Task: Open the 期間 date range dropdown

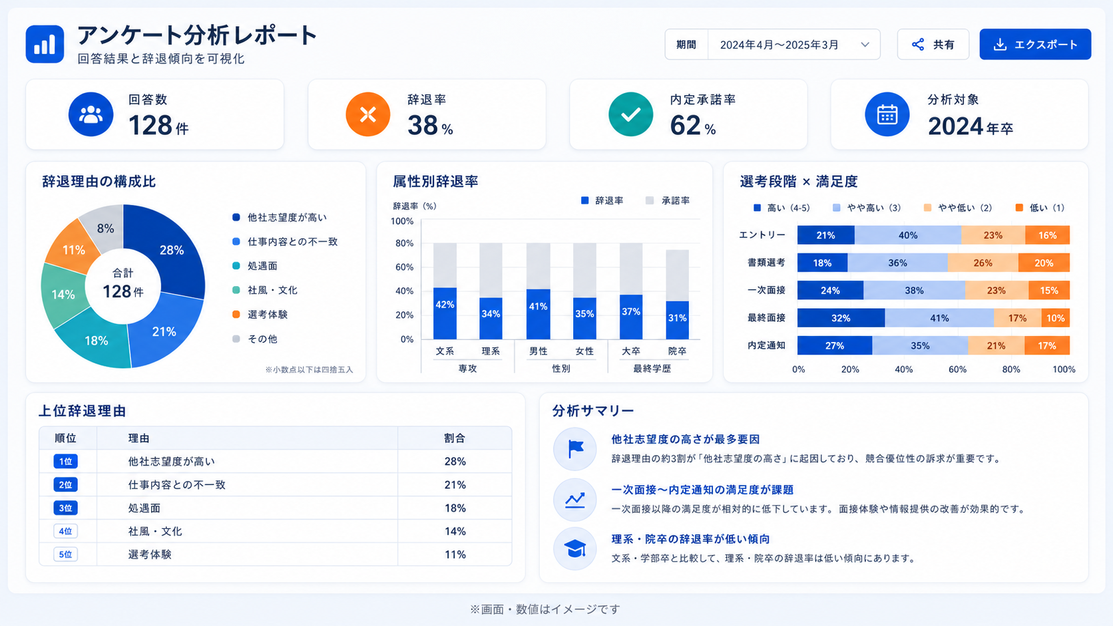Action: tap(772, 45)
